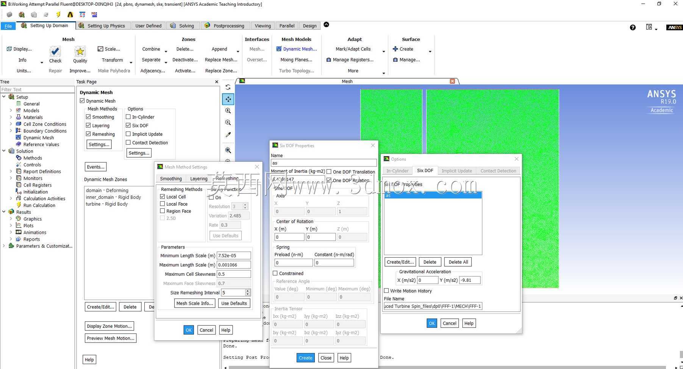Screen dimensions: 683x369
Task: Click the yellow lambda icon in top toolbar
Action: tap(70, 14)
